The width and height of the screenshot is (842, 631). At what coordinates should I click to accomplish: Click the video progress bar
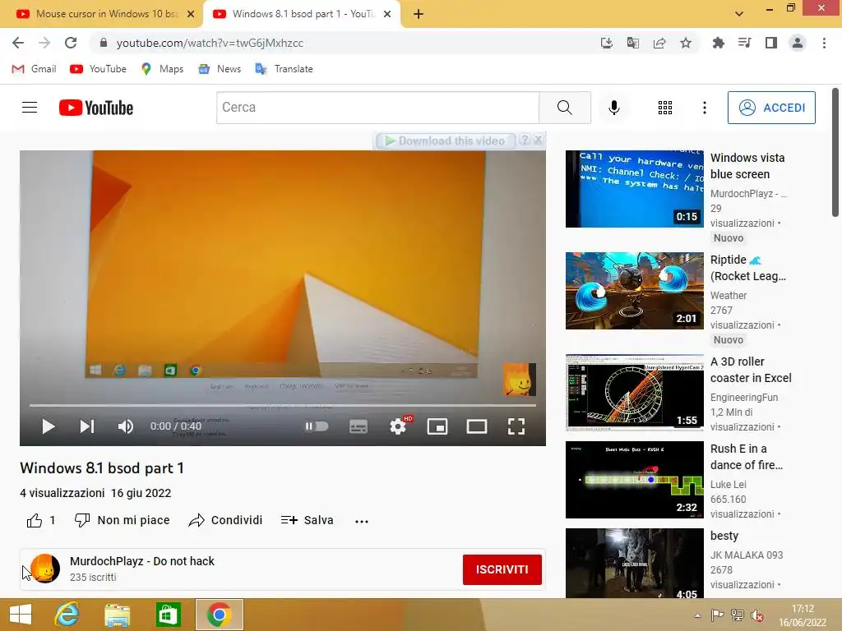pyautogui.click(x=283, y=405)
